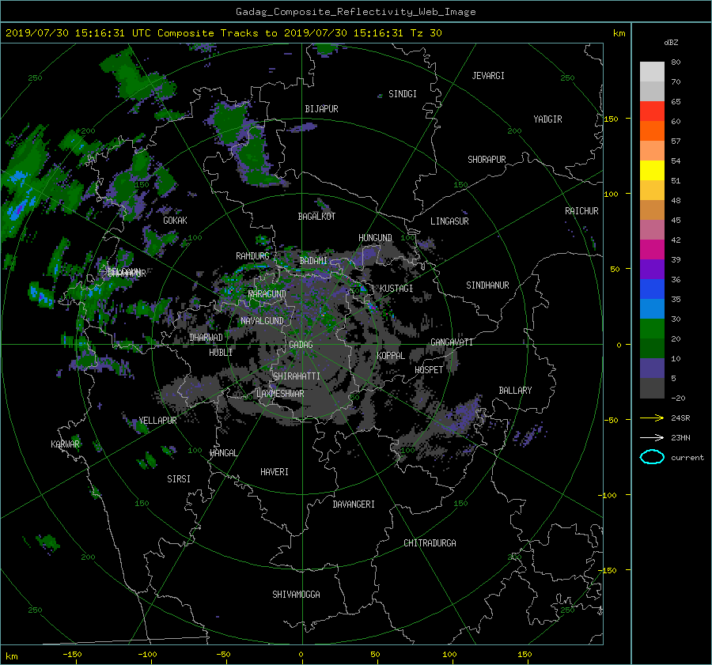Click the CHITRADURGA city label
Viewport: 712px width, 665px height.
pyautogui.click(x=430, y=543)
